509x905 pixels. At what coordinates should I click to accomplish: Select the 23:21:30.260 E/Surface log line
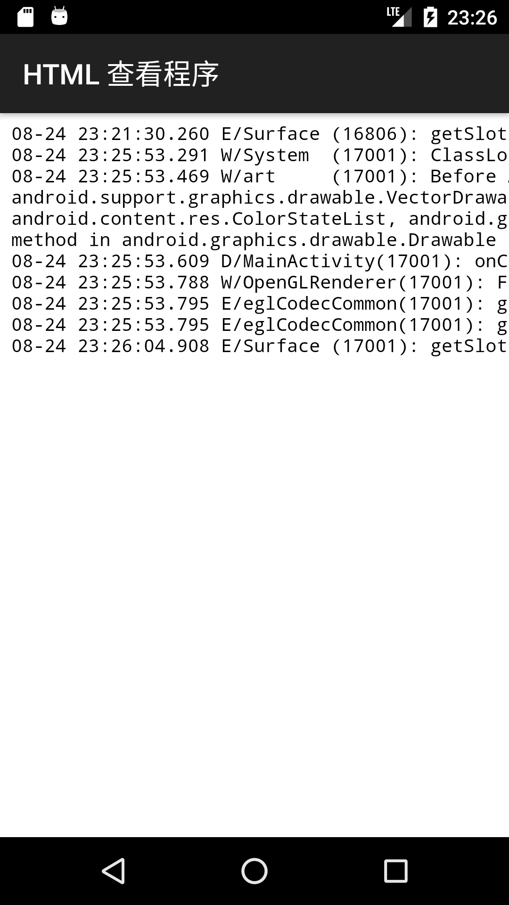pyautogui.click(x=259, y=134)
